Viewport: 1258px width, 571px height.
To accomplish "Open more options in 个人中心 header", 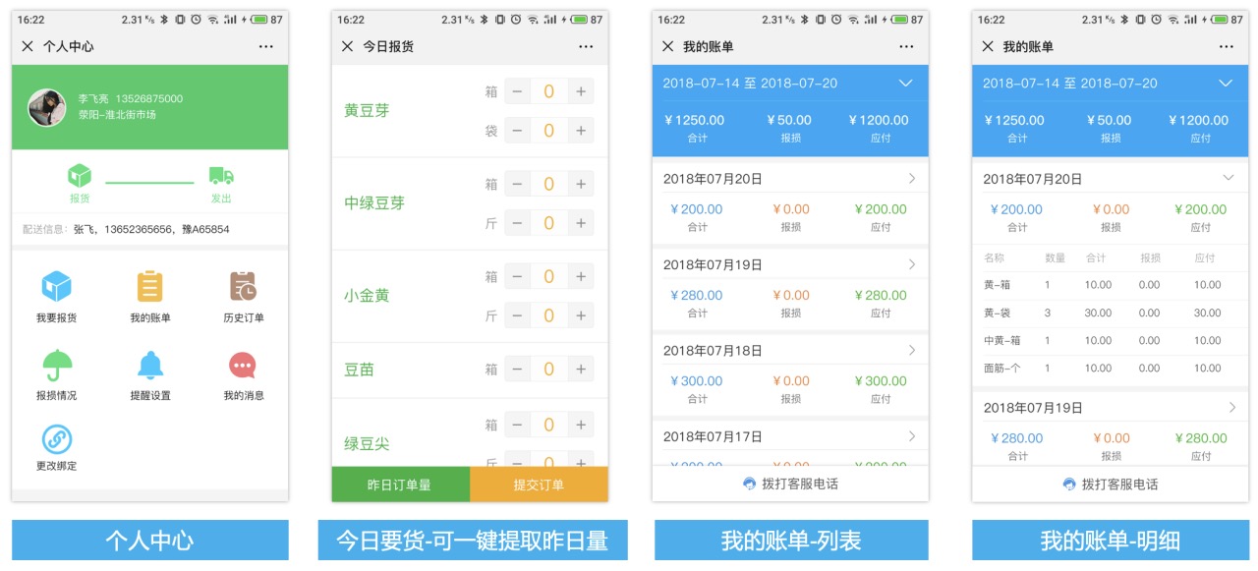I will [266, 46].
